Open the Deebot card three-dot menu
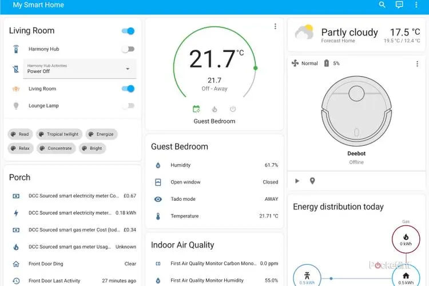Screen dimensions: 429x286 [x=417, y=63]
